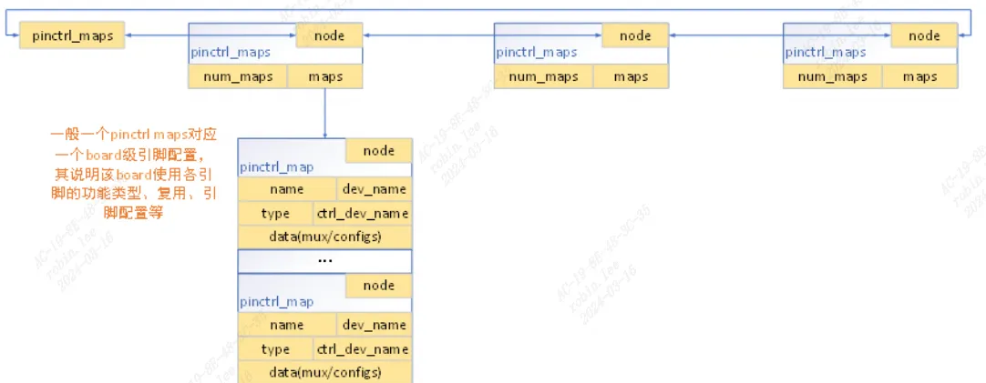
Task: Click pinctrl_map label of lower struct
Action: (x=277, y=303)
